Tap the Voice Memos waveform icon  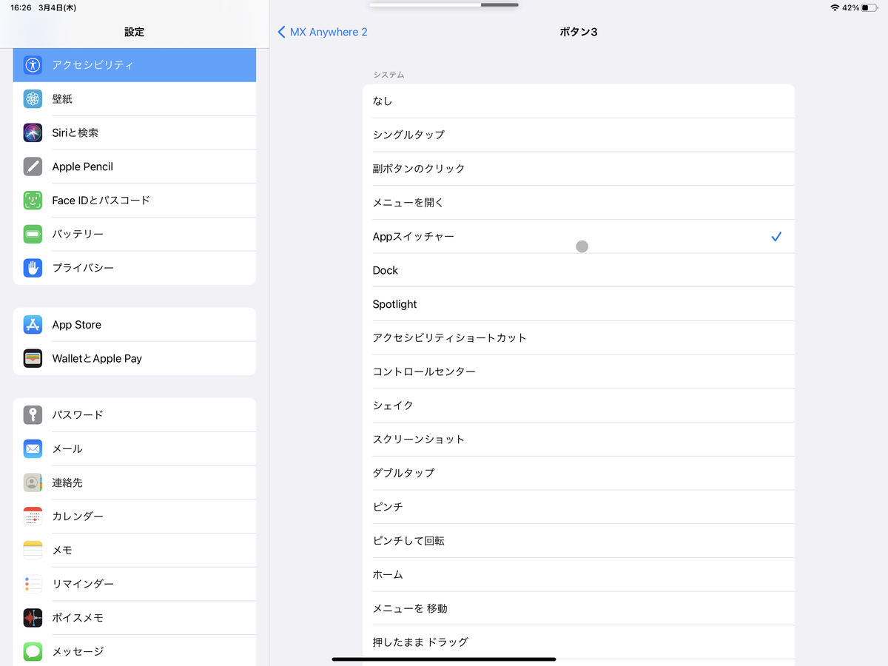(33, 618)
